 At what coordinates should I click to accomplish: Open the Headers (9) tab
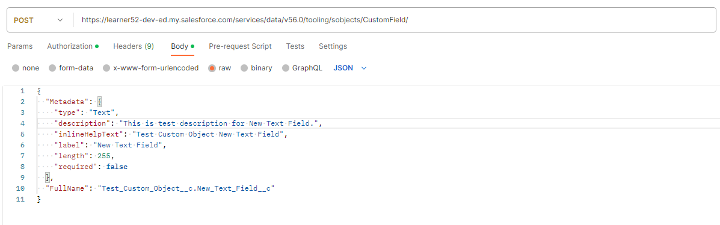click(x=133, y=46)
